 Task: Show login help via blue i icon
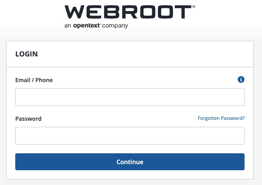point(241,79)
